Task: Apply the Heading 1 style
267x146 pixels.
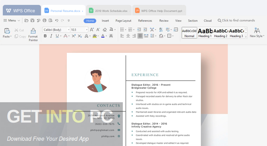Action: tap(205, 33)
